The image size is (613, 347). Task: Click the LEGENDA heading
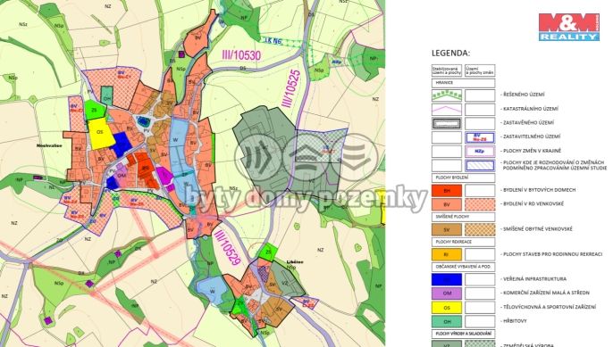point(450,54)
